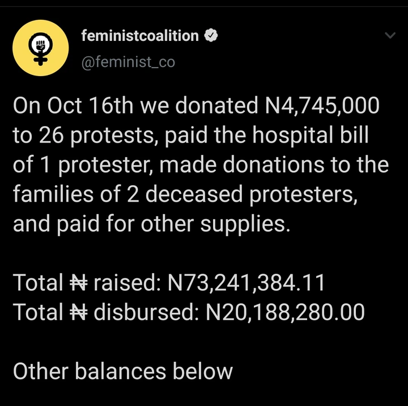Open the @feminist_co handle link
Viewport: 408px width, 406px height.
click(x=128, y=61)
